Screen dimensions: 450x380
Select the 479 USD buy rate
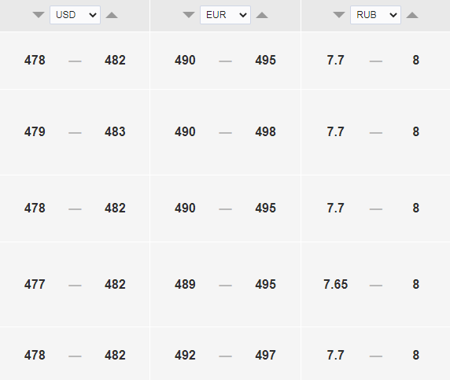pyautogui.click(x=35, y=132)
